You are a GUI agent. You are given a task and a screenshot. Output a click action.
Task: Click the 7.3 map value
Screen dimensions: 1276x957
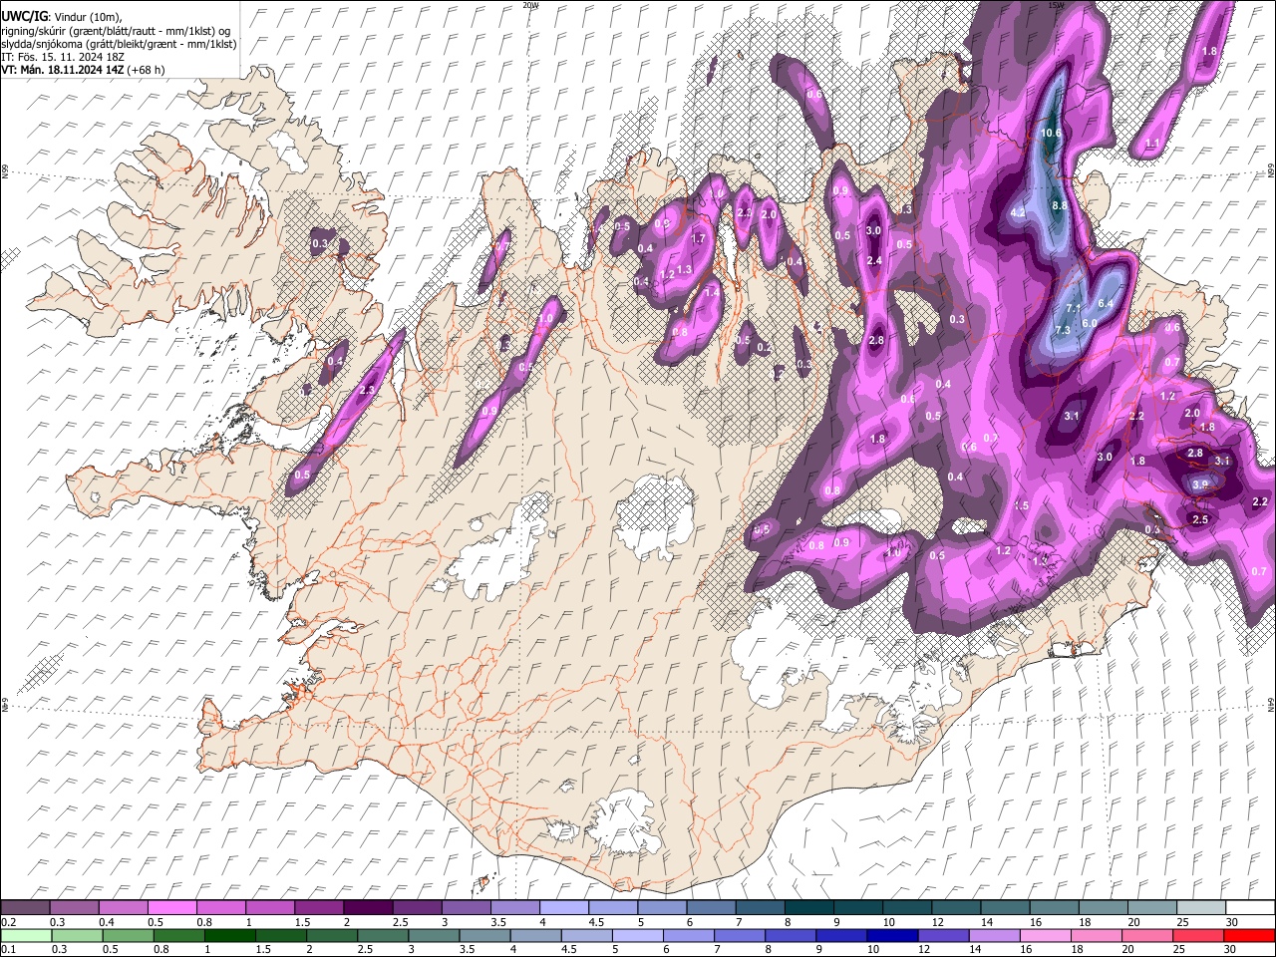pyautogui.click(x=1063, y=330)
